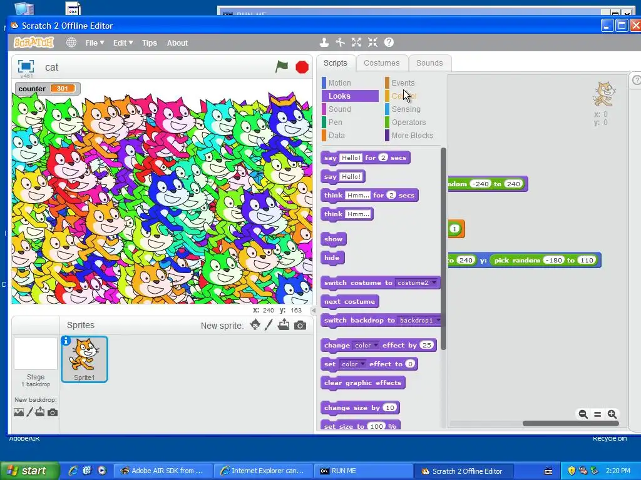Click the Scratch logo
The image size is (641, 480).
34,42
